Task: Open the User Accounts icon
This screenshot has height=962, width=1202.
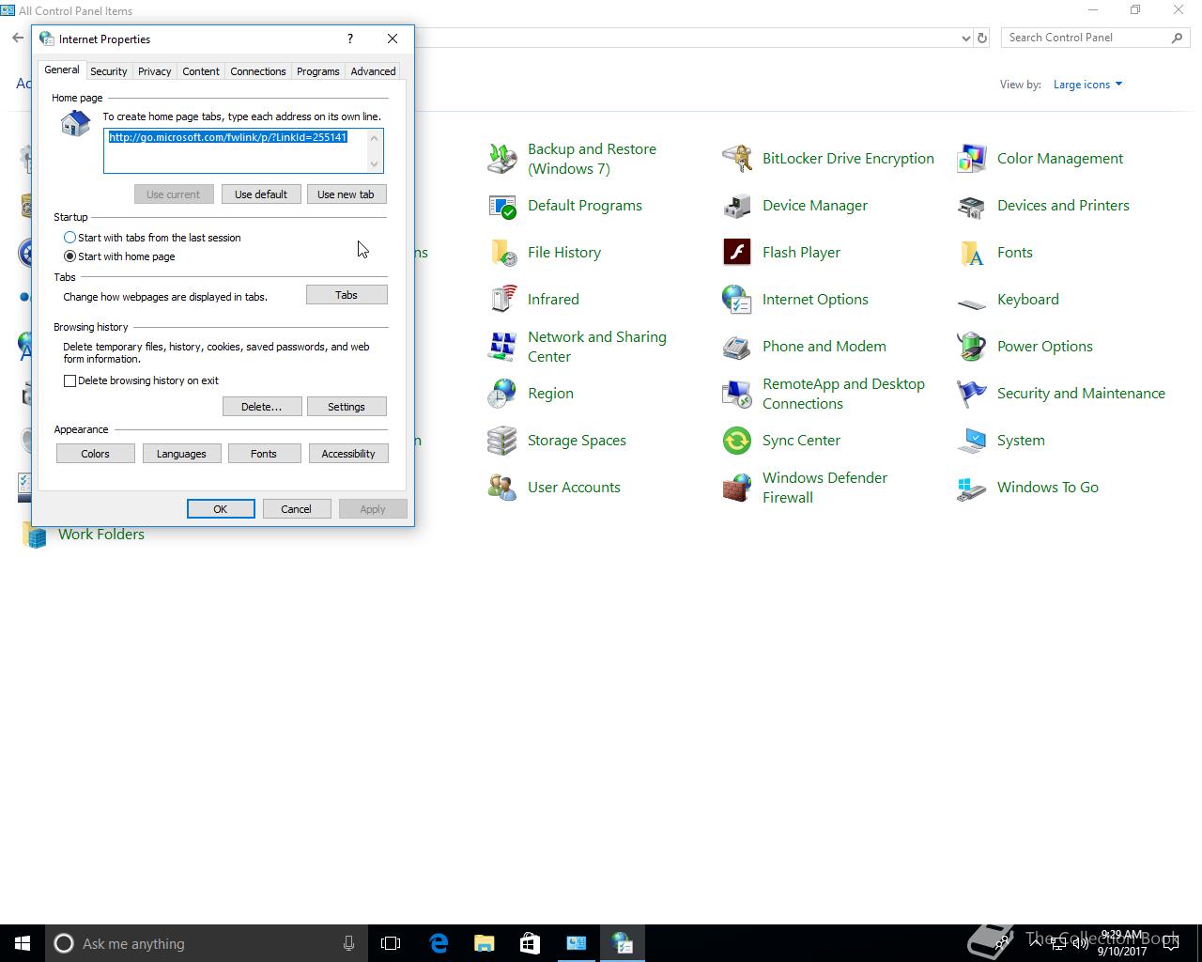Action: tap(501, 488)
